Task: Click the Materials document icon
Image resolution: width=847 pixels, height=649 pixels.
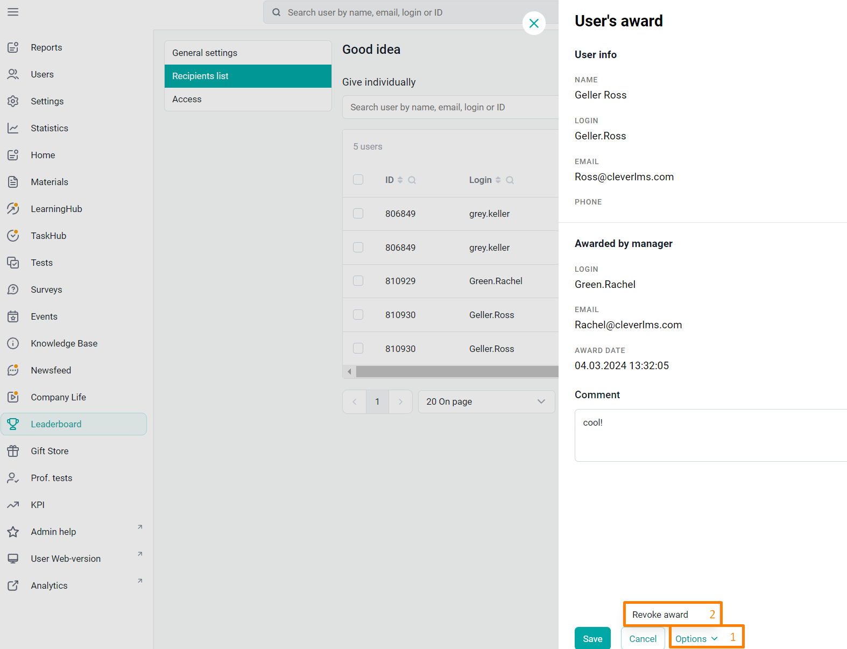Action: tap(13, 182)
